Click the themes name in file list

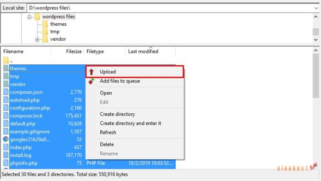[18, 68]
